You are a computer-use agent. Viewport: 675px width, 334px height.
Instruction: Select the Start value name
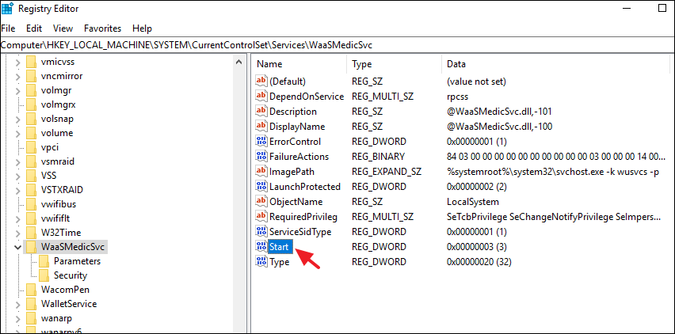click(x=280, y=247)
